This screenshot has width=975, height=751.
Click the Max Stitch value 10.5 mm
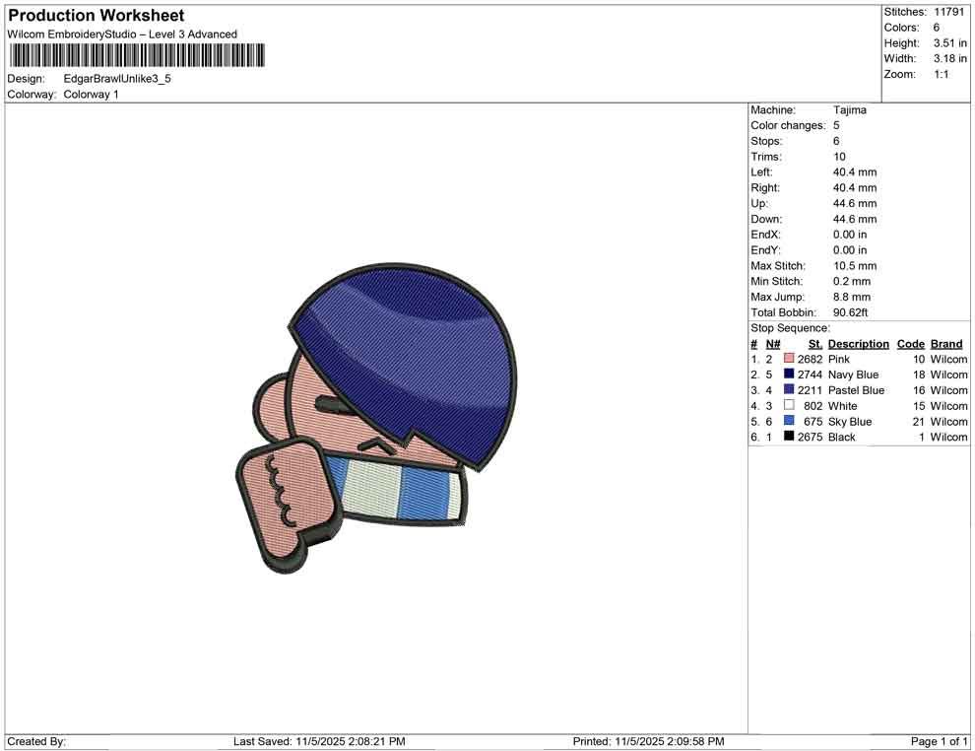(x=855, y=266)
